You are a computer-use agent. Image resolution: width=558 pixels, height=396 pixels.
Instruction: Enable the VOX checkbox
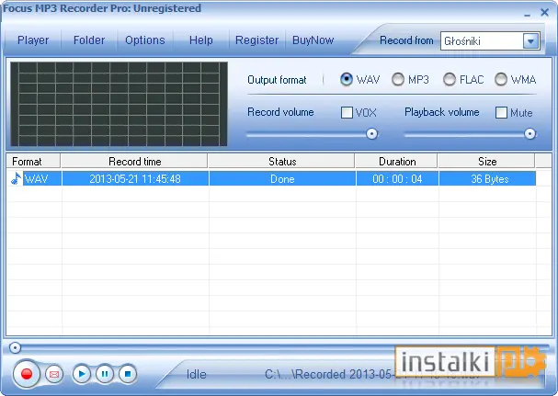tap(347, 113)
